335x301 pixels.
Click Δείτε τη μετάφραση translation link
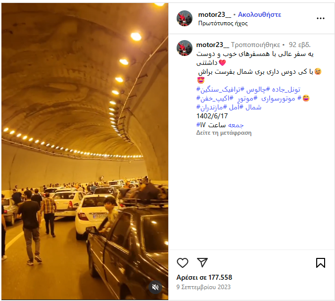224,133
